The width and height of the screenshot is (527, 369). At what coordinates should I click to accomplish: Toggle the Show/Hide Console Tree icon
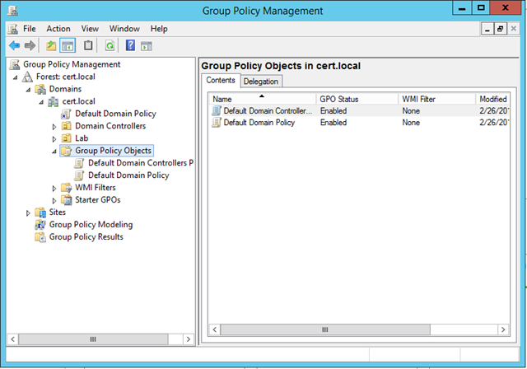click(x=68, y=45)
